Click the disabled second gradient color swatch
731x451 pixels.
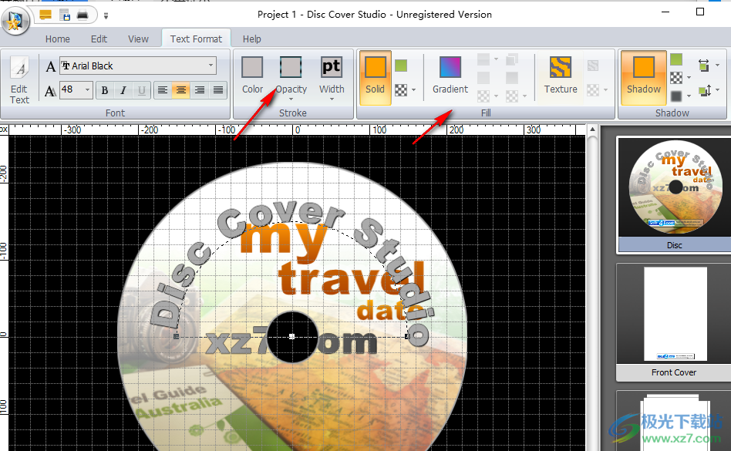click(483, 78)
